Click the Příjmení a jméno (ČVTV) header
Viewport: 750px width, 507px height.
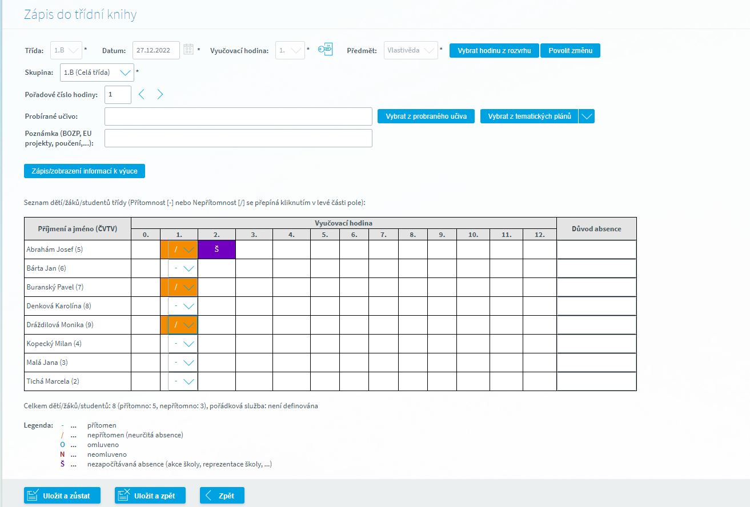coord(78,229)
